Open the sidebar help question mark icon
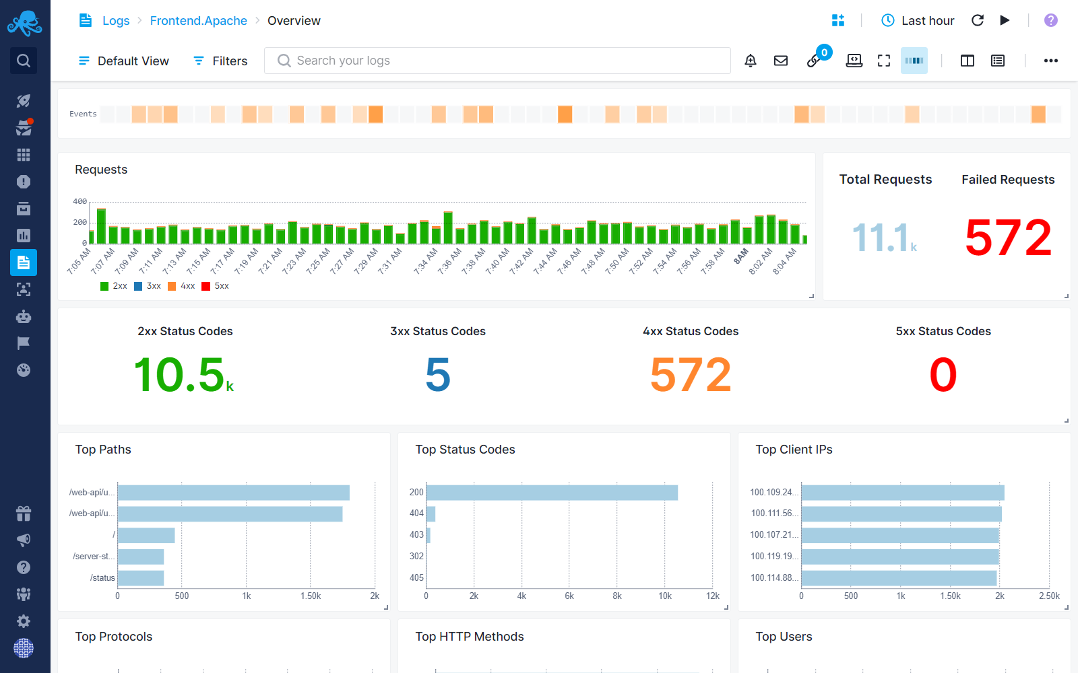 pyautogui.click(x=24, y=567)
